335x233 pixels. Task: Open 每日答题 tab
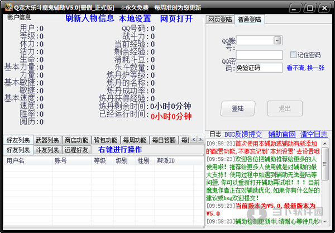(164, 140)
